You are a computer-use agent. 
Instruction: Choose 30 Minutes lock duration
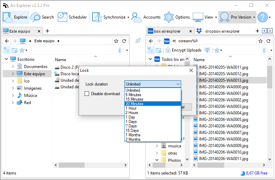pyautogui.click(x=153, y=104)
